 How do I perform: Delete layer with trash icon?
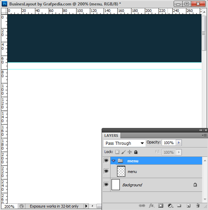[x=198, y=206]
